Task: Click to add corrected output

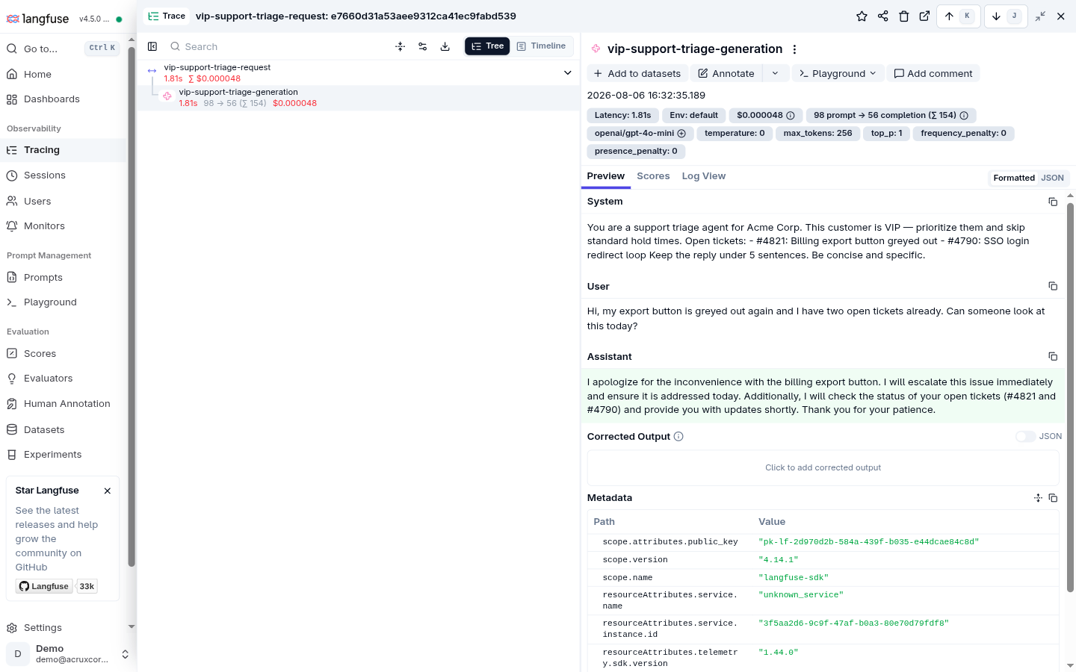Action: (823, 468)
